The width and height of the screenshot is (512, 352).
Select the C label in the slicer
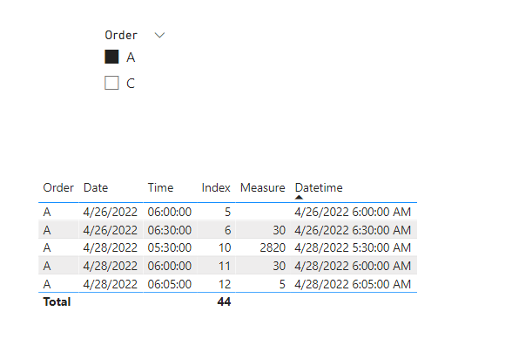pyautogui.click(x=131, y=84)
